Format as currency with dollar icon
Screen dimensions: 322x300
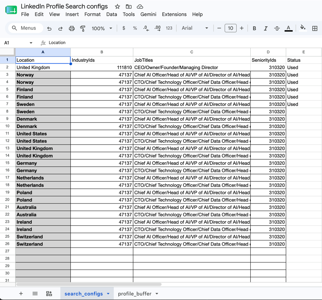124,28
